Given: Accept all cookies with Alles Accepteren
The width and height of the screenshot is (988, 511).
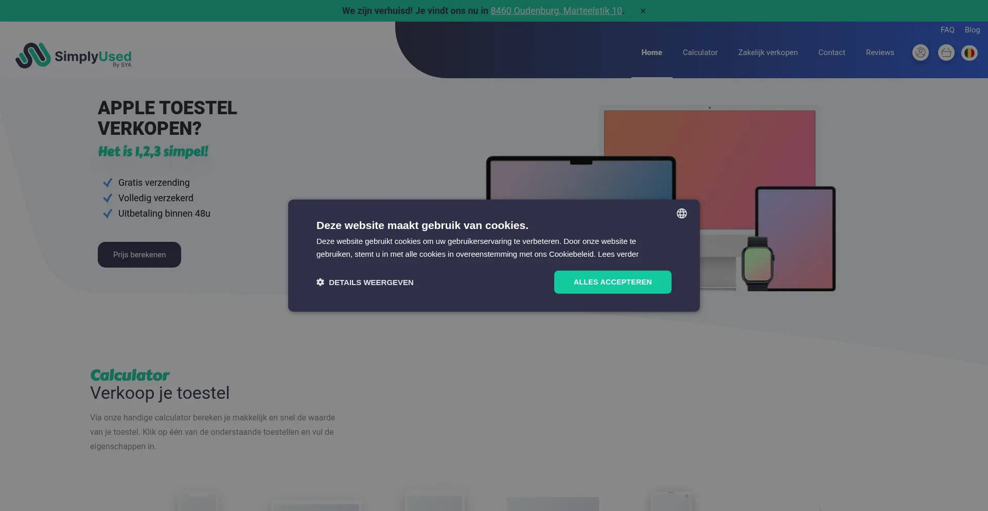Looking at the screenshot, I should [x=612, y=282].
